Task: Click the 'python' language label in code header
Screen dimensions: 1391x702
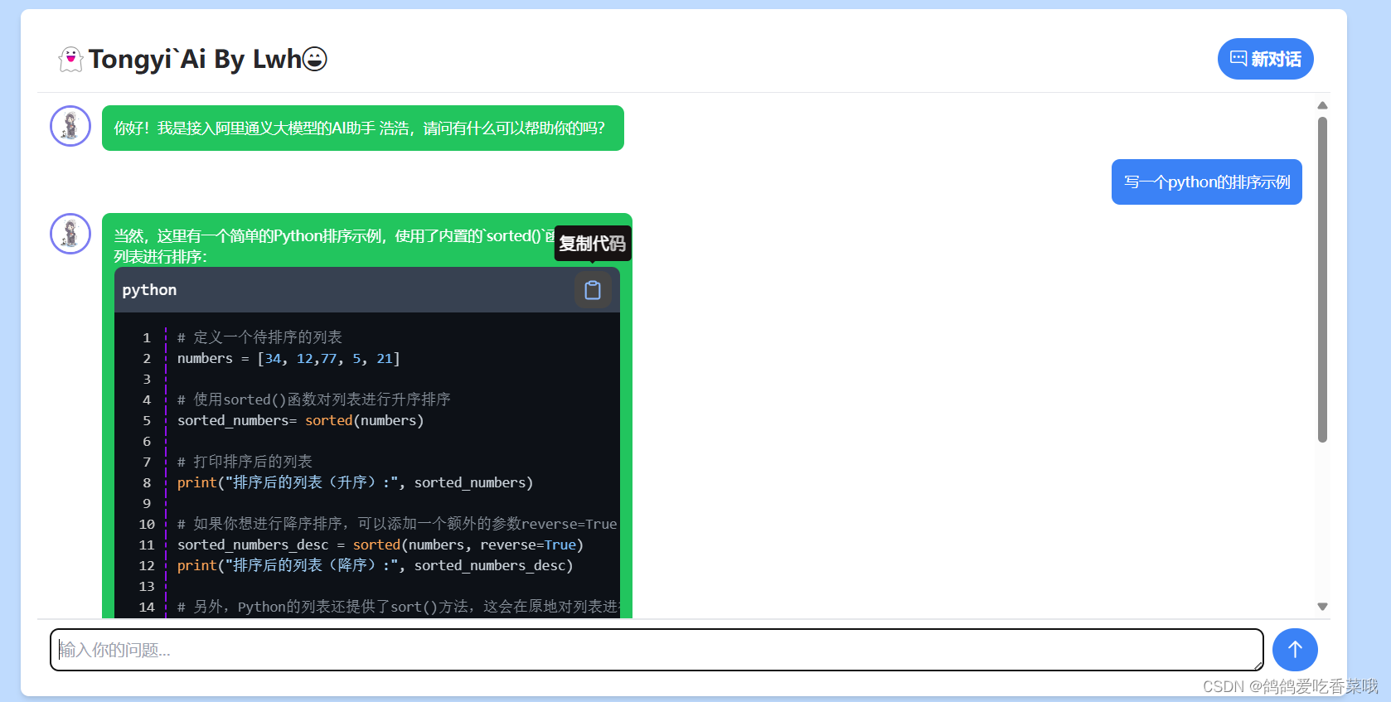Action: pos(149,290)
